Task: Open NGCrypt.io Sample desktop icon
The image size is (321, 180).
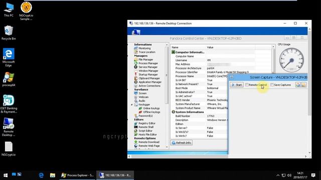Action: 26,11
